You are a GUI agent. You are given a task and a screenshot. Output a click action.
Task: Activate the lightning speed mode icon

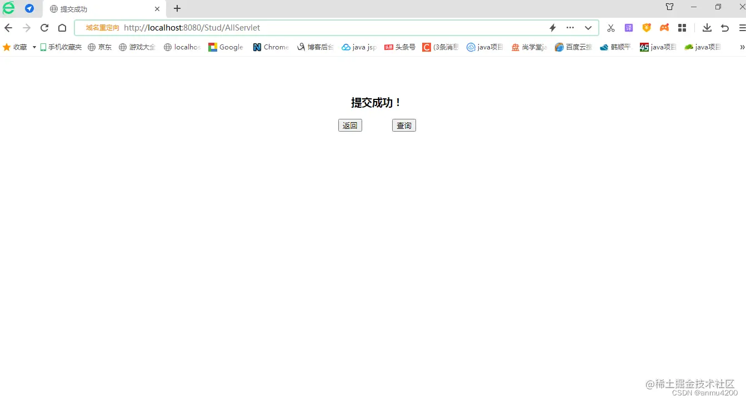point(552,27)
